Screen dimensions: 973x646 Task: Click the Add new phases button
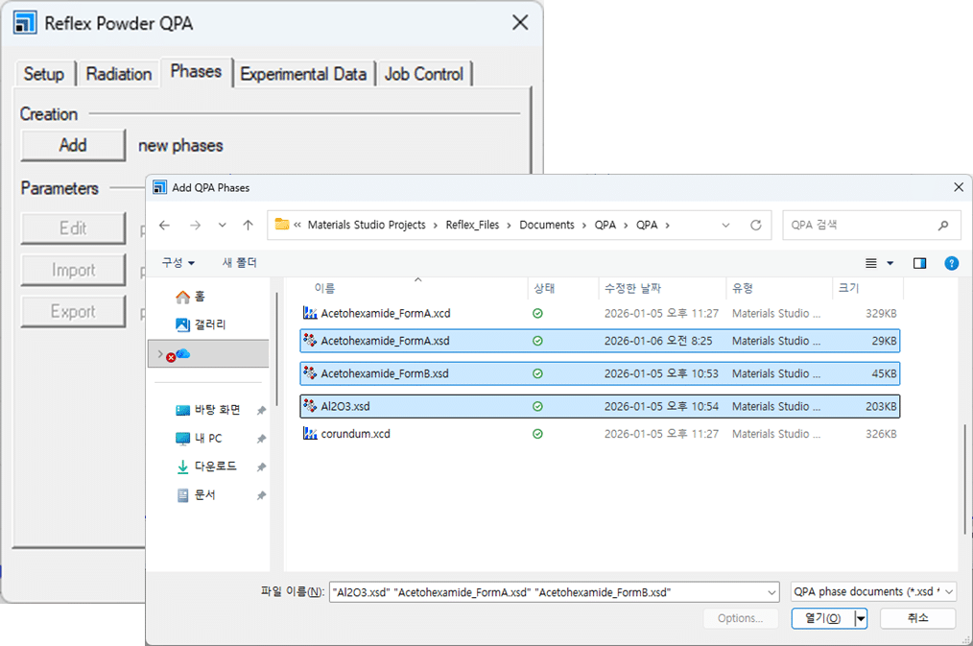click(x=73, y=145)
